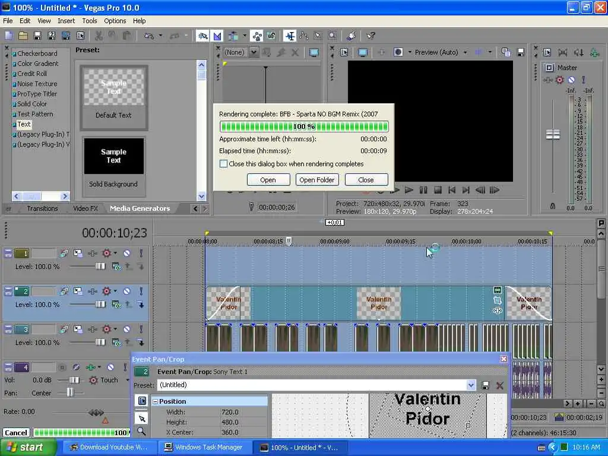Click the Dim Output speaker icon
Viewport: 608px width, 456px height.
tap(578, 52)
